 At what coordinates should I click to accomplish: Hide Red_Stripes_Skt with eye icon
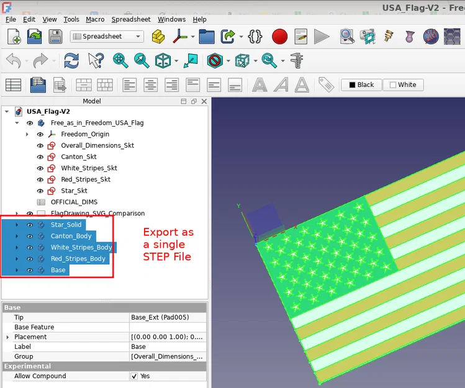tap(40, 179)
